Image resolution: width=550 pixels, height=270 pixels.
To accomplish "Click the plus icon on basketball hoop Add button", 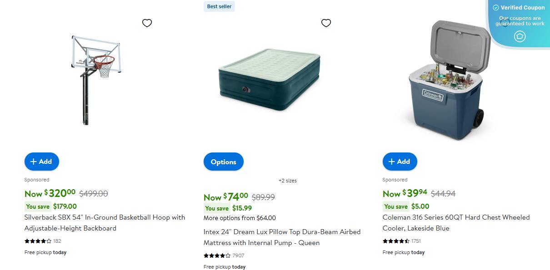I will [34, 161].
